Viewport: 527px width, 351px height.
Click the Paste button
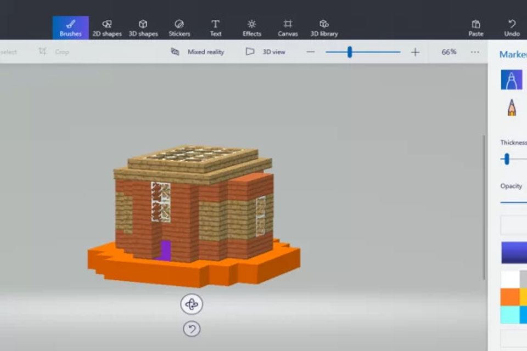[x=476, y=28]
